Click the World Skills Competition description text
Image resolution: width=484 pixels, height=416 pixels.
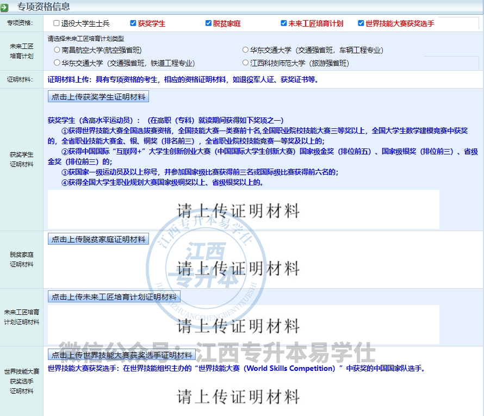(237, 368)
